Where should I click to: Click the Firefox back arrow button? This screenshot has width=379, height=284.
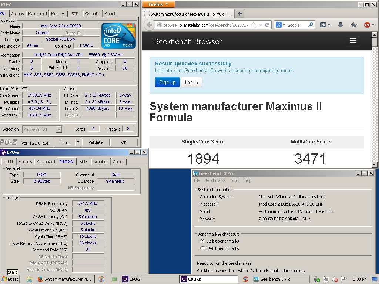tap(149, 25)
